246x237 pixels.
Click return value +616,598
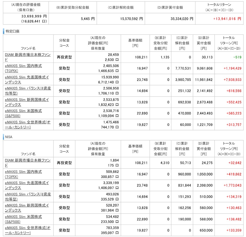pos(234,91)
